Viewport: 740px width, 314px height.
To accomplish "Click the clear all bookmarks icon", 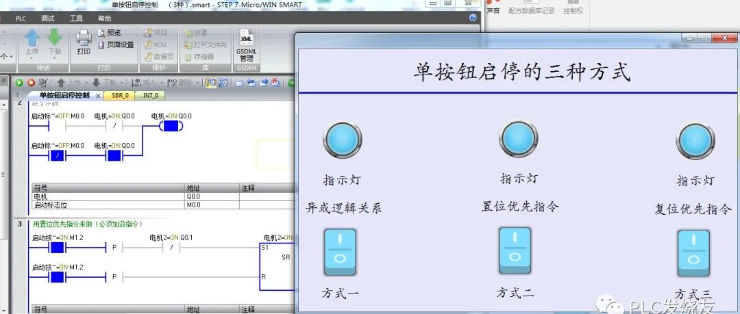I will [275, 83].
